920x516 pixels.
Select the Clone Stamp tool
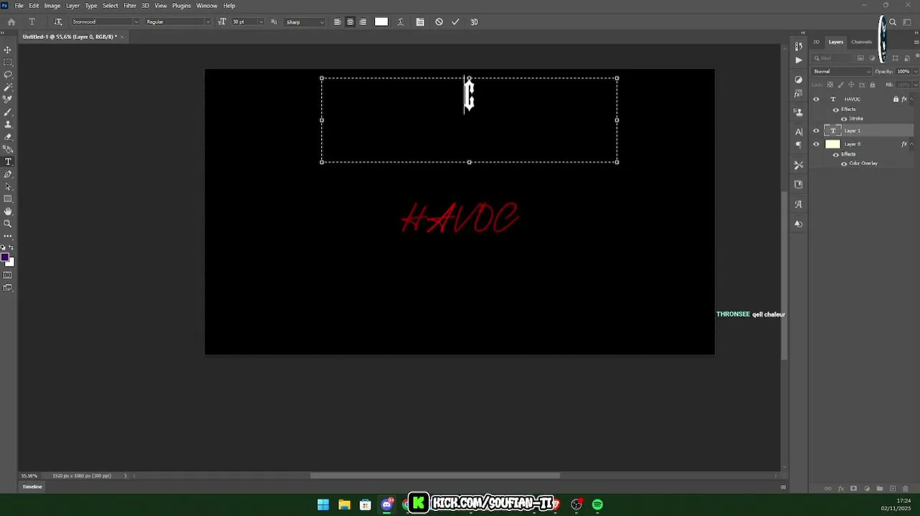(x=8, y=124)
